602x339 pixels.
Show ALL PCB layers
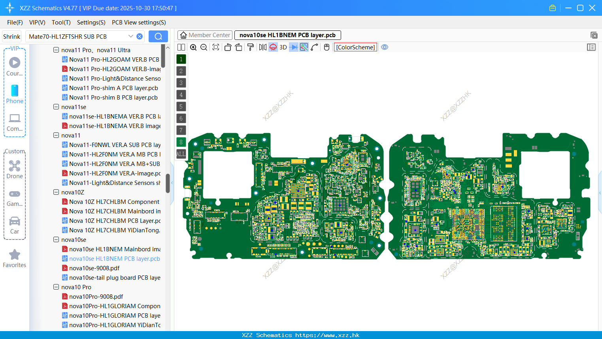181,154
